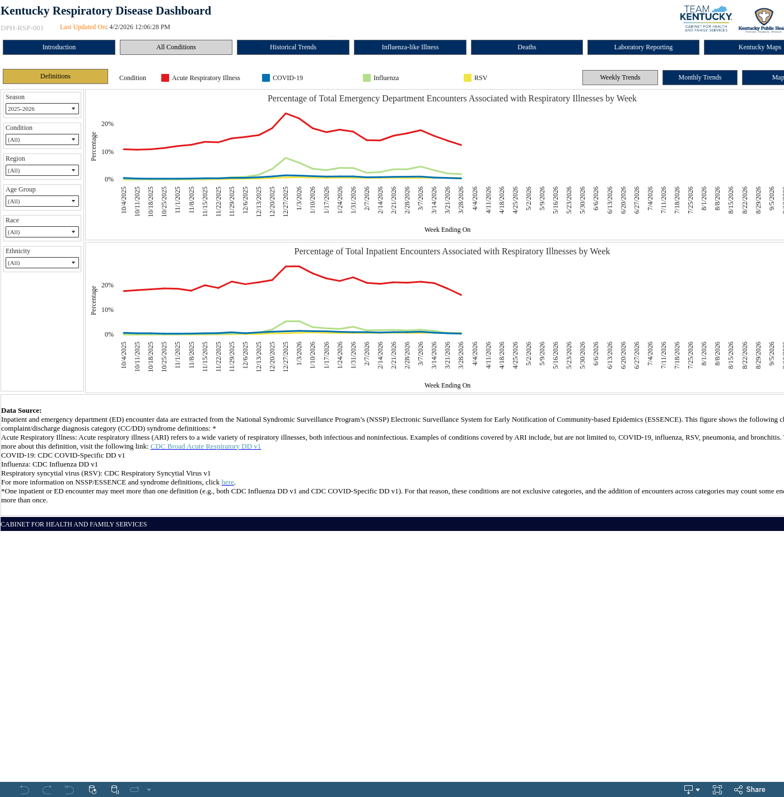Switch to the Monthly Trends view
The image size is (784, 797).
click(x=699, y=77)
